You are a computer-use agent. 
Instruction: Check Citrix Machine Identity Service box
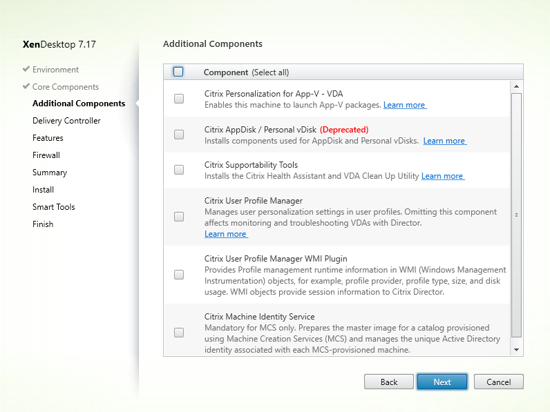coord(179,333)
